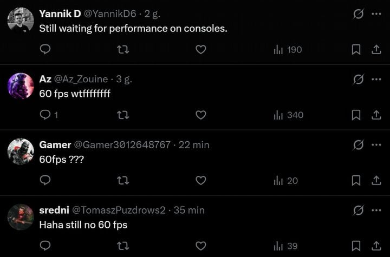Share the Gamer tweet
The image size is (390, 257).
376,180
